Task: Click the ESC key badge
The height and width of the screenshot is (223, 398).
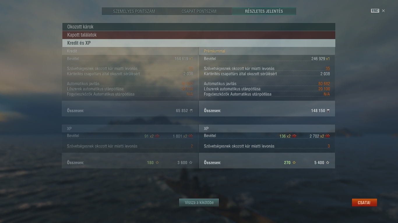Action: [375, 11]
